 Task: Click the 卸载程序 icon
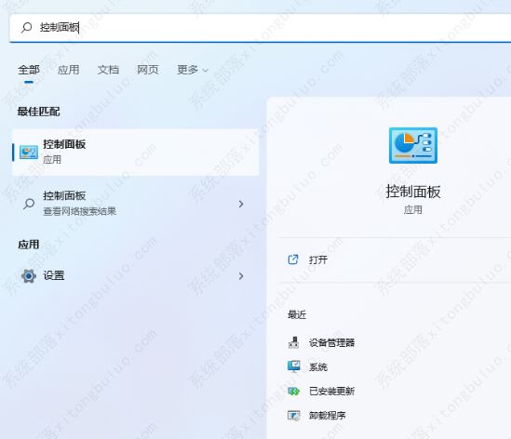click(x=293, y=416)
